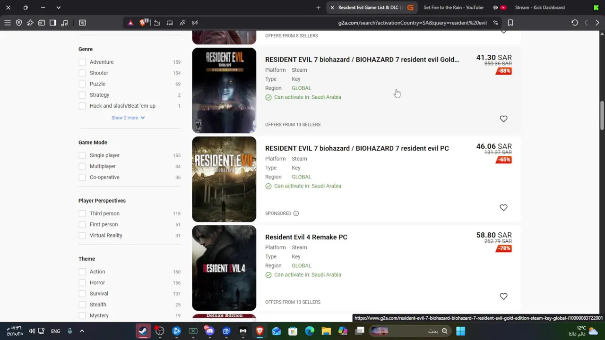Open Resident Evil 4 Remake cover image
The width and height of the screenshot is (605, 340).
click(x=224, y=268)
